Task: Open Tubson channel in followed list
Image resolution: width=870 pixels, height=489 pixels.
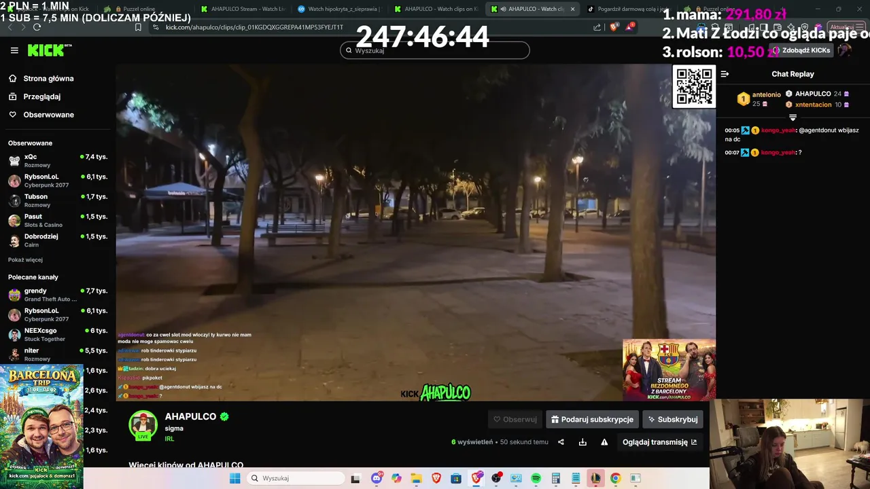Action: [x=57, y=200]
